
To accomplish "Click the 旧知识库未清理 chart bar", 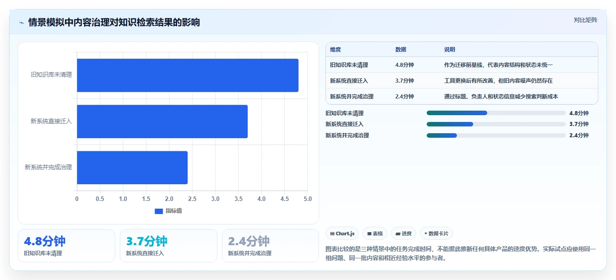I will click(188, 75).
